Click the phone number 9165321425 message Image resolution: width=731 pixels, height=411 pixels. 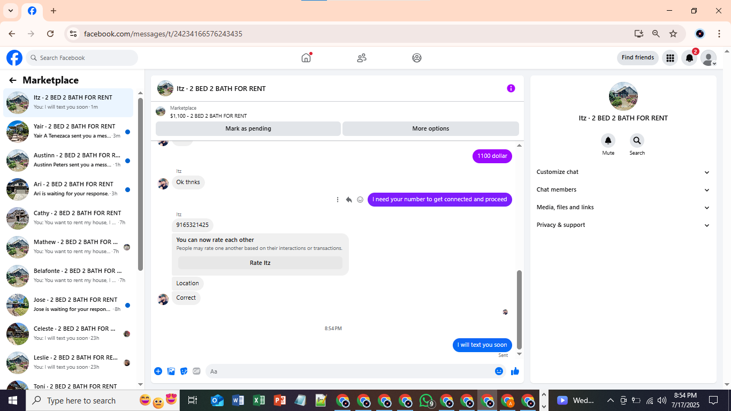[x=193, y=225]
